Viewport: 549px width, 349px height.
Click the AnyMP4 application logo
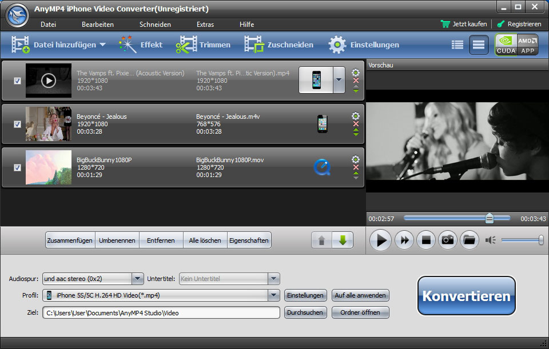tap(18, 16)
